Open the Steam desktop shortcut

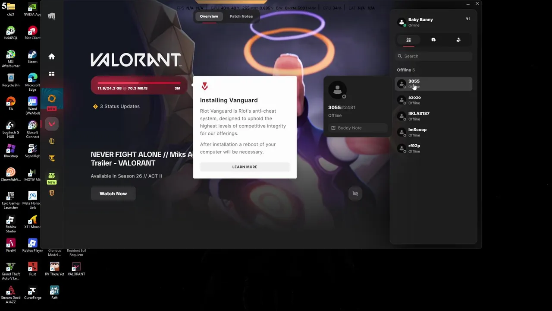coord(32,57)
